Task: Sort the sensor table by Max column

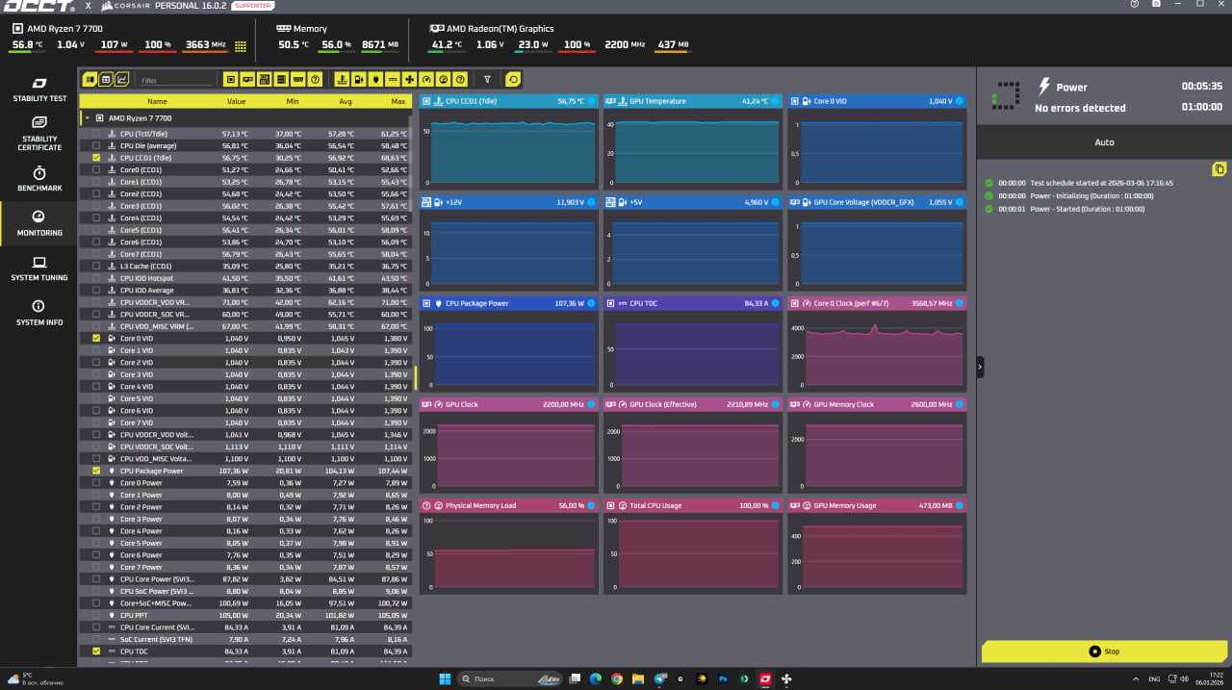Action: [398, 101]
